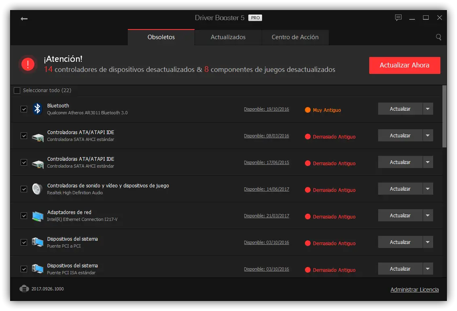Open the Disponible: 14/06/2017 link

pyautogui.click(x=267, y=189)
